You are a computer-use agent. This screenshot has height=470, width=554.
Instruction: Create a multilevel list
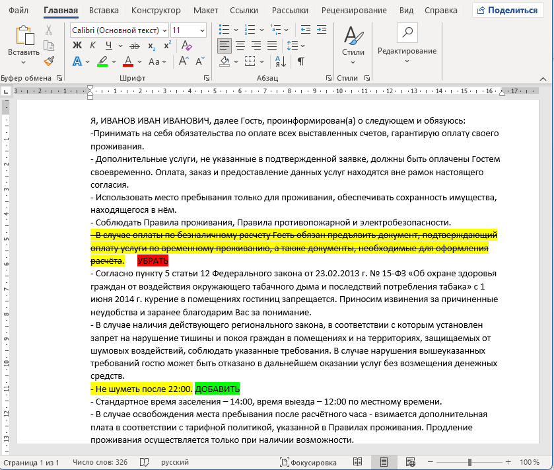[x=275, y=30]
